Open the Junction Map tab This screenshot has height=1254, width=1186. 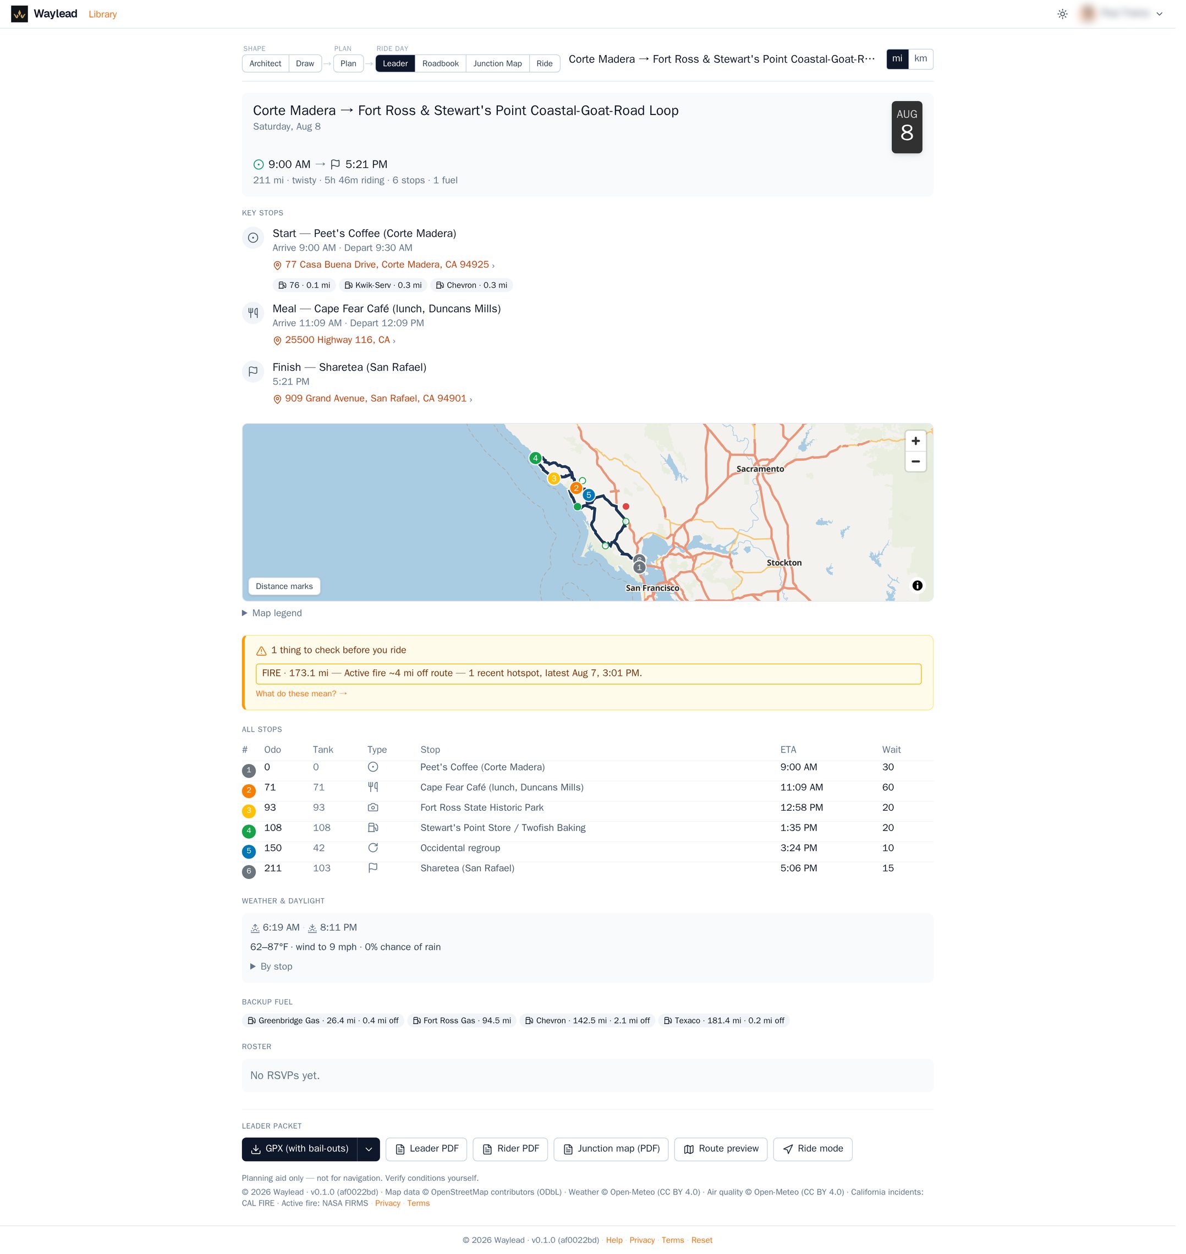(502, 64)
